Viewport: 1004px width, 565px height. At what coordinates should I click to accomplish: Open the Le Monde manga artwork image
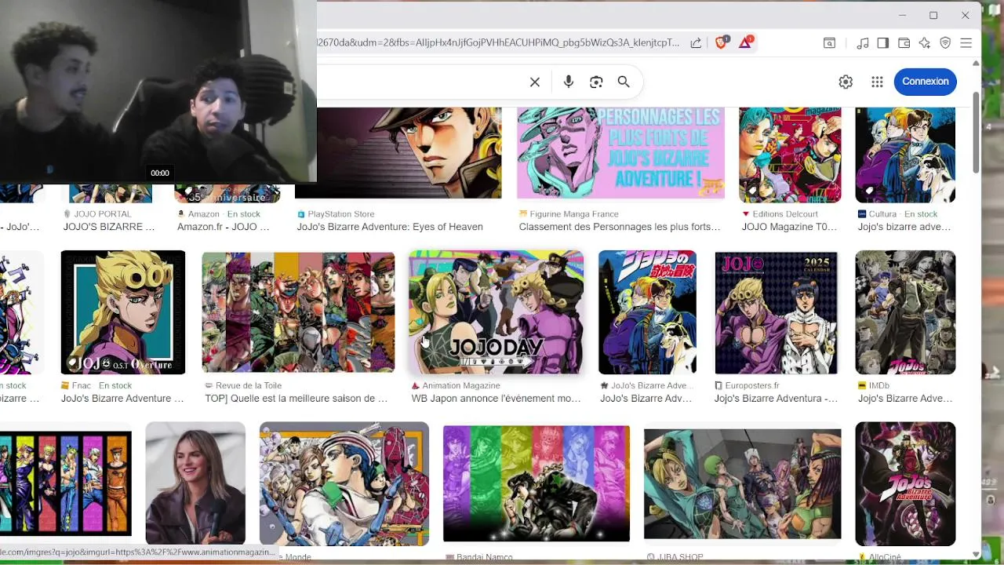[x=344, y=483]
